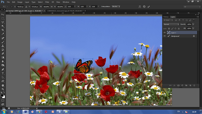This screenshot has height=114, width=202.
Task: Click the background color swatch
Action: [4, 97]
